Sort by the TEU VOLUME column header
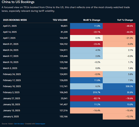The height and width of the screenshot is (127, 139). (60, 20)
